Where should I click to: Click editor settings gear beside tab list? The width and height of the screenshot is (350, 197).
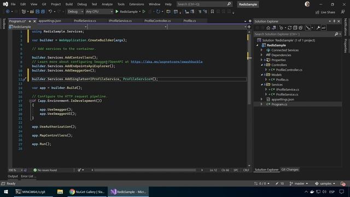pos(250,21)
